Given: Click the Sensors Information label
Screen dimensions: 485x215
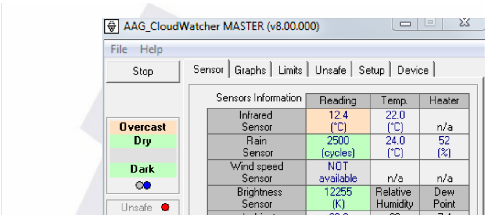Looking at the screenshot, I should click(x=259, y=98).
